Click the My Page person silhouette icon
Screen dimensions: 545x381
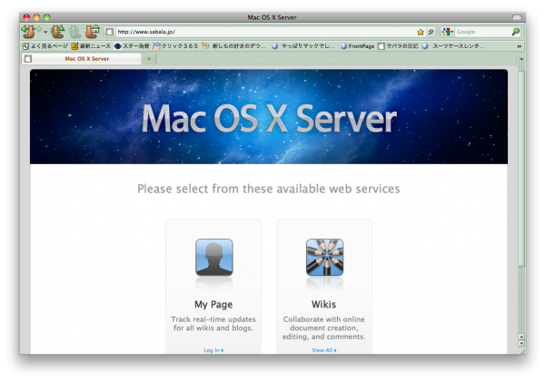pyautogui.click(x=214, y=257)
